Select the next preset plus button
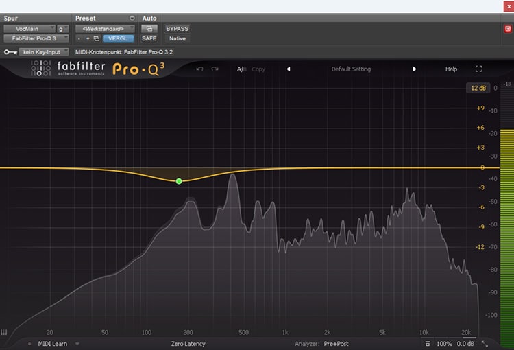 pyautogui.click(x=88, y=38)
